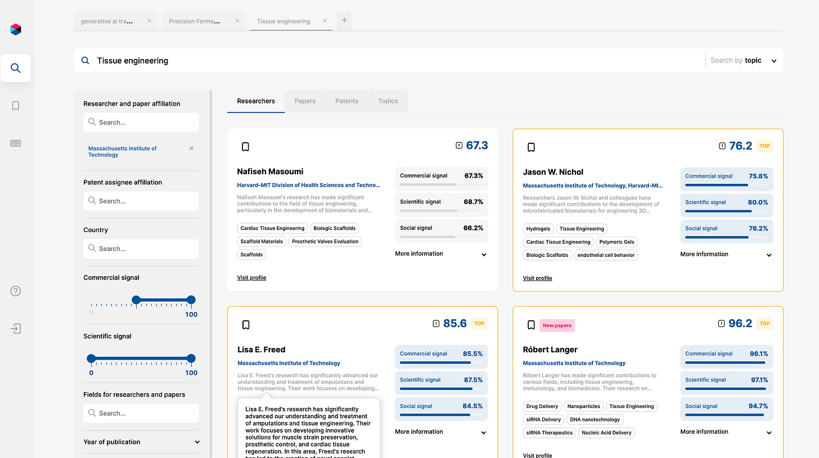Screen dimensions: 819x458
Task: Click Commercial signal slider upper handle
Action: [191, 300]
